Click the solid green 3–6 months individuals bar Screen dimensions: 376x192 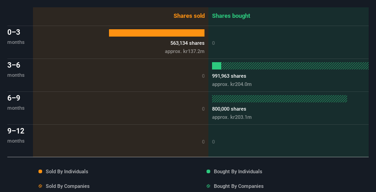[217, 66]
